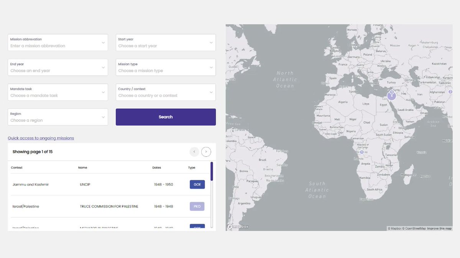Click the 'Choose a country or a context' field
This screenshot has width=460, height=258.
pyautogui.click(x=166, y=92)
